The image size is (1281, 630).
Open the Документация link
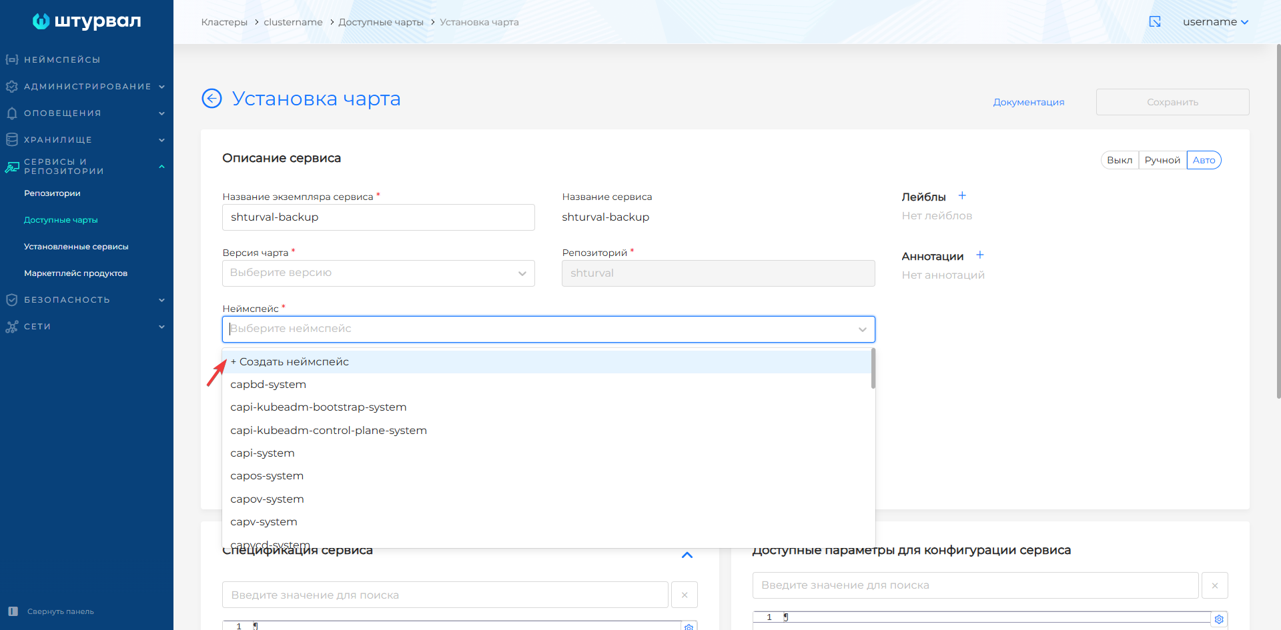pos(1028,101)
